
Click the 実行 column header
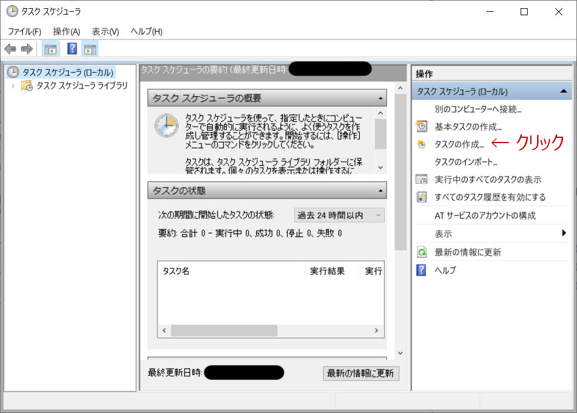pos(372,271)
